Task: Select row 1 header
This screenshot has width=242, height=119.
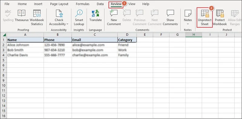Action: (4, 40)
